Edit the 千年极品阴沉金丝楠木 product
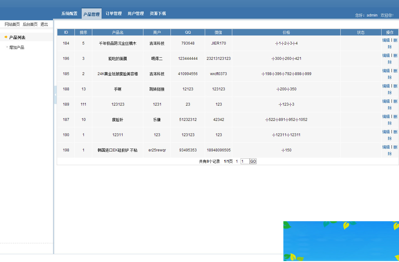399x262 pixels. (x=386, y=40)
